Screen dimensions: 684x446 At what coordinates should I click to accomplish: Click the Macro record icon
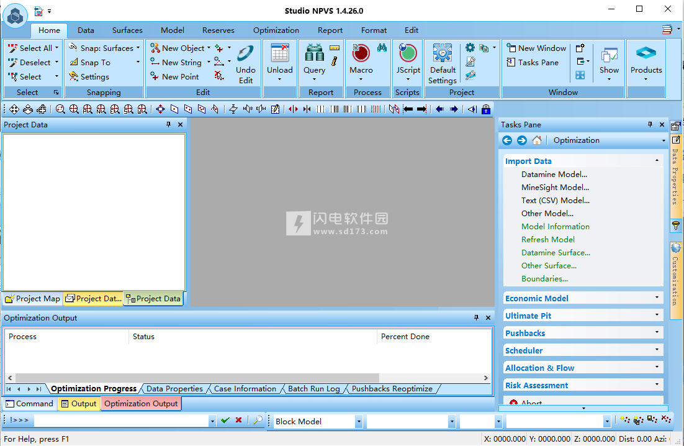pyautogui.click(x=361, y=53)
